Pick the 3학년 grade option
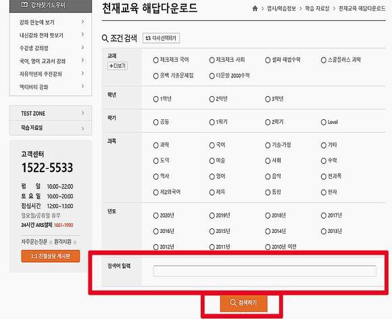Image resolution: width=392 pixels, height=319 pixels. [x=268, y=99]
